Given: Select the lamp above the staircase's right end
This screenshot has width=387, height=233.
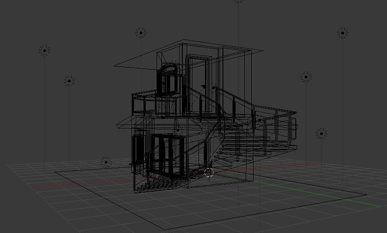Looking at the screenshot, I should point(306,77).
